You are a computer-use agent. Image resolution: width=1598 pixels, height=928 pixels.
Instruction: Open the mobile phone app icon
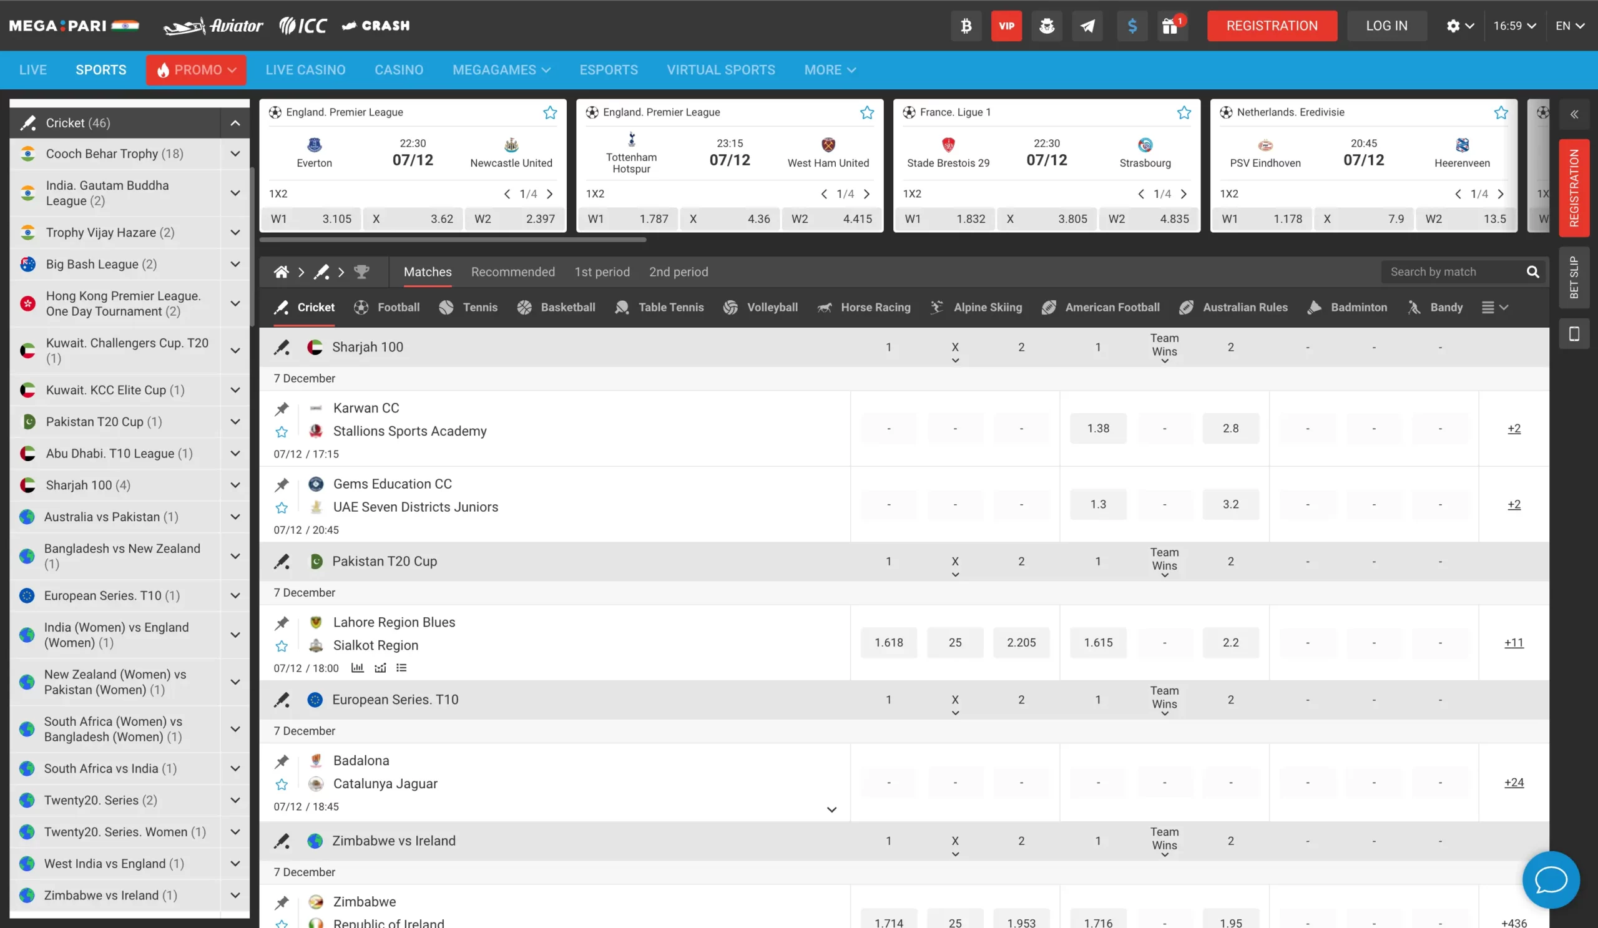pyautogui.click(x=1574, y=334)
